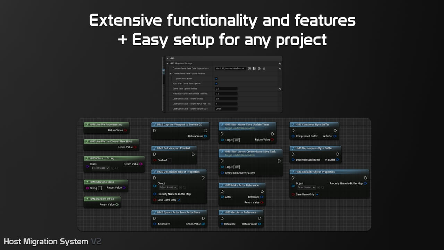Uncheck Ignore Host Pawn checkbox
The width and height of the screenshot is (444, 250).
tap(216, 79)
